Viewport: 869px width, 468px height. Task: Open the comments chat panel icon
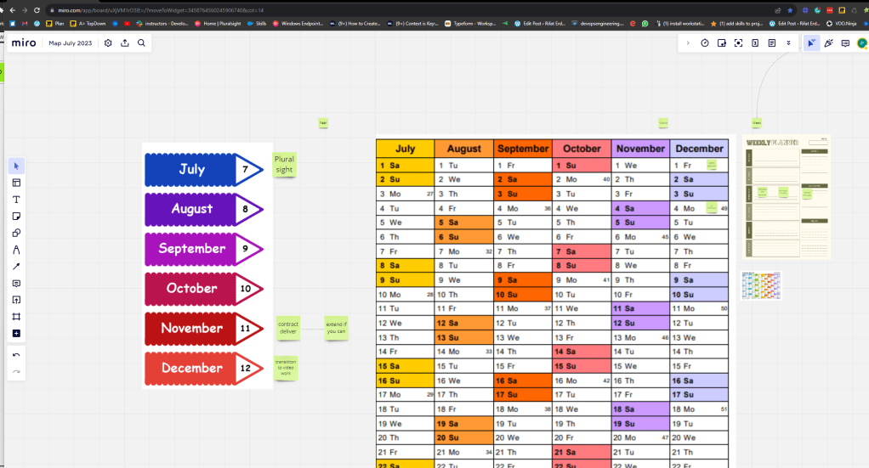[845, 42]
